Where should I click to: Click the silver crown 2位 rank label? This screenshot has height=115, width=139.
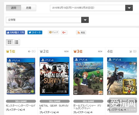point(44,51)
